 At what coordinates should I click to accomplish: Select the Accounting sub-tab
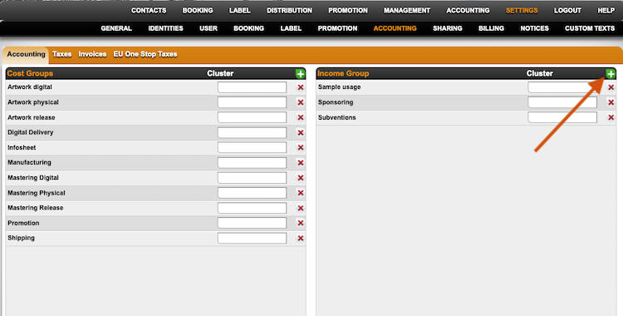27,54
